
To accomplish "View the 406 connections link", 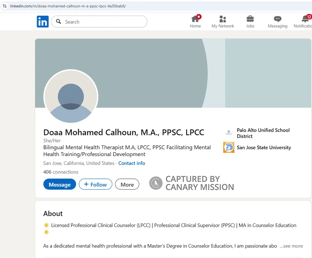I will [x=60, y=172].
